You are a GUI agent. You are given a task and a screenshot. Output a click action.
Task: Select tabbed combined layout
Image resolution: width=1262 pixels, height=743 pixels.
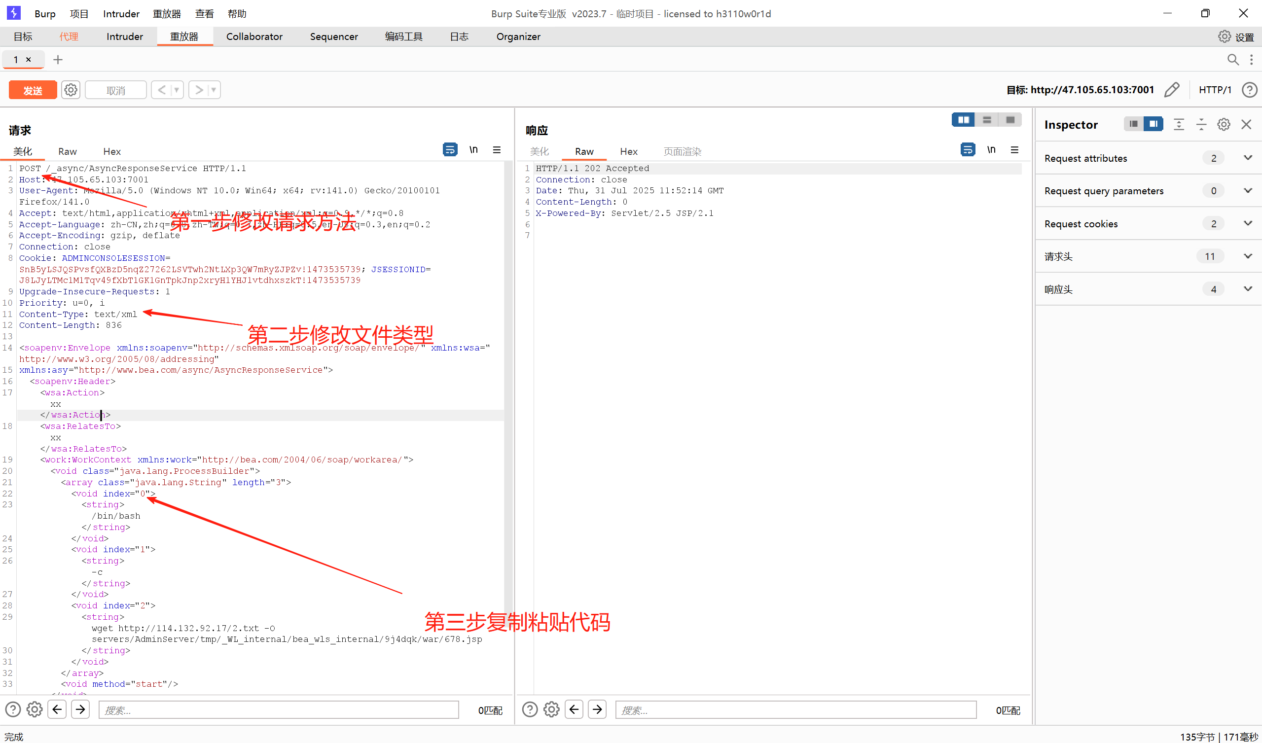[1010, 120]
